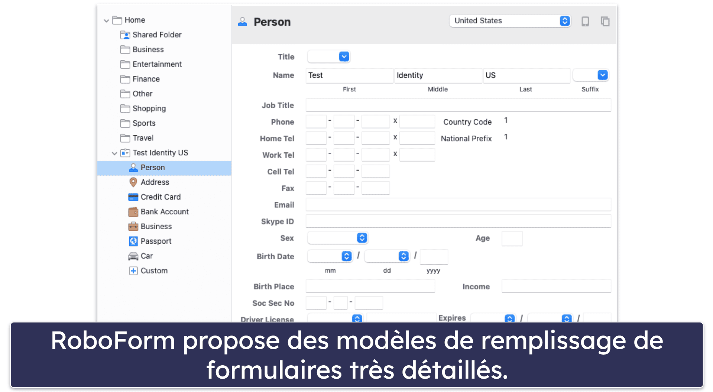The width and height of the screenshot is (713, 392).
Task: Select the Bank Account item
Action: tap(165, 212)
